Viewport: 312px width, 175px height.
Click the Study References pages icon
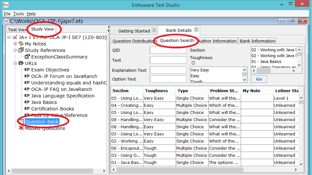point(21,50)
